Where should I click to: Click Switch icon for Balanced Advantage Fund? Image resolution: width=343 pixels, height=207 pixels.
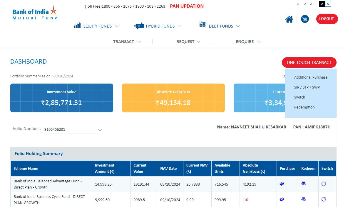(x=324, y=184)
